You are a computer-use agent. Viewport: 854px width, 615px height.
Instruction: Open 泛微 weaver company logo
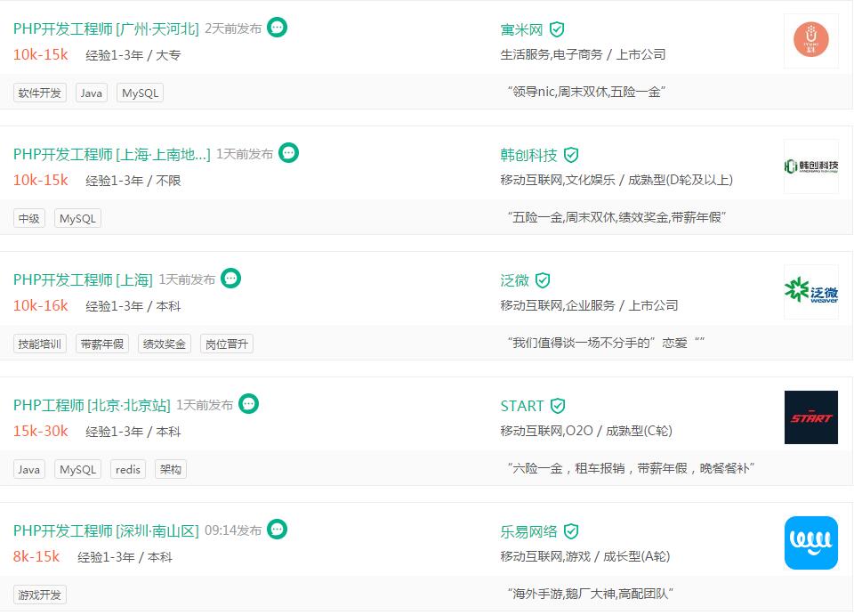810,292
